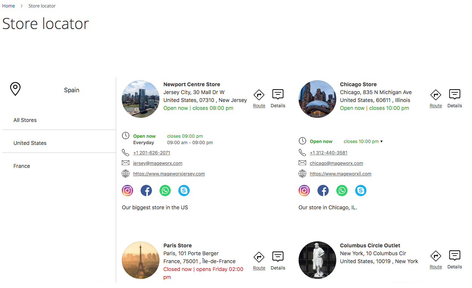Click 'Chicago, 835 N Michigan Ave' address
Screen dimensions: 472x288
click(376, 92)
